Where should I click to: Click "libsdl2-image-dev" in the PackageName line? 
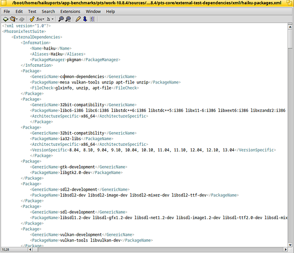coord(108,195)
